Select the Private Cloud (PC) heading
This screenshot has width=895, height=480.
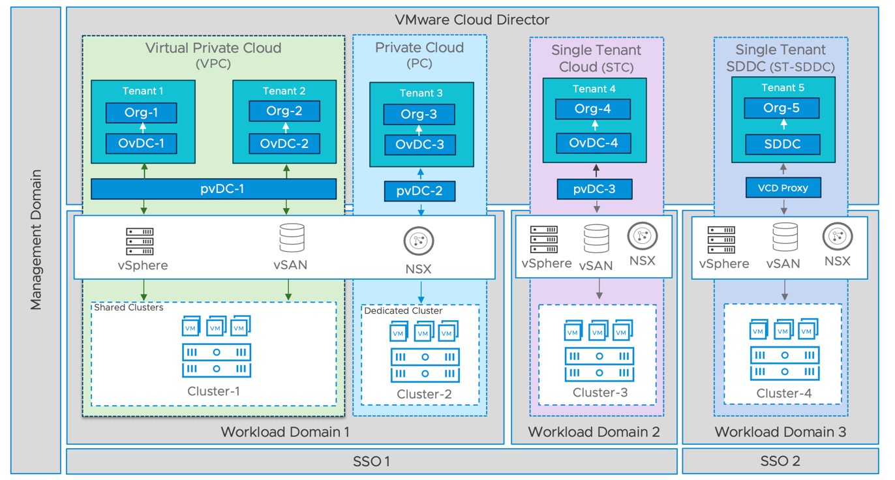click(x=419, y=55)
